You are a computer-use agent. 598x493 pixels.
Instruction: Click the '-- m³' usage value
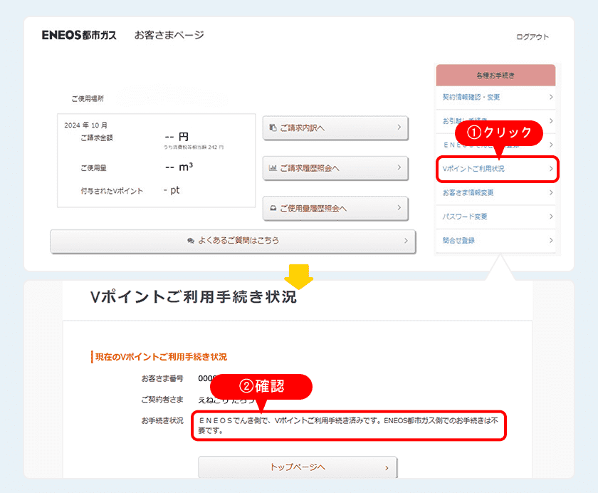179,167
